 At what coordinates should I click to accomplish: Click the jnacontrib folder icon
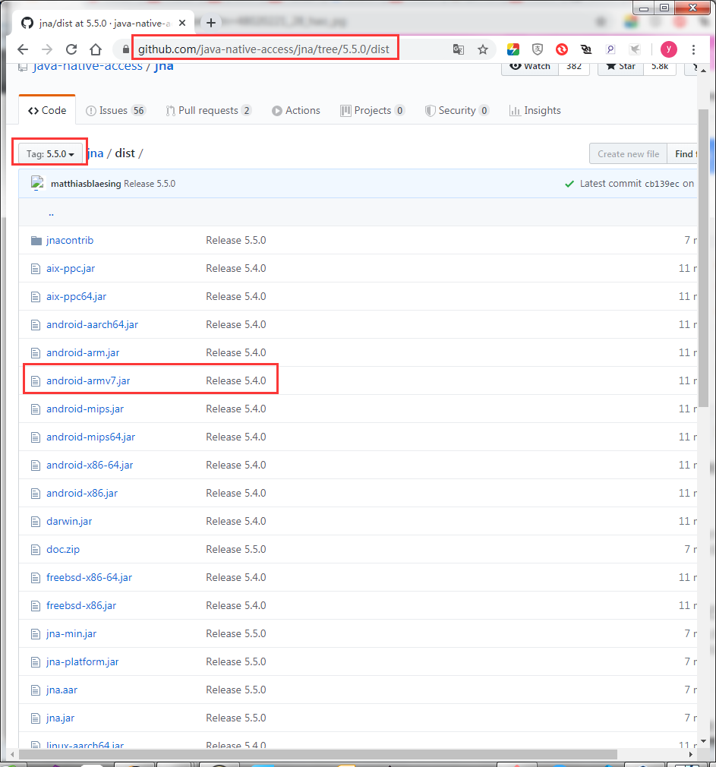pyautogui.click(x=36, y=240)
